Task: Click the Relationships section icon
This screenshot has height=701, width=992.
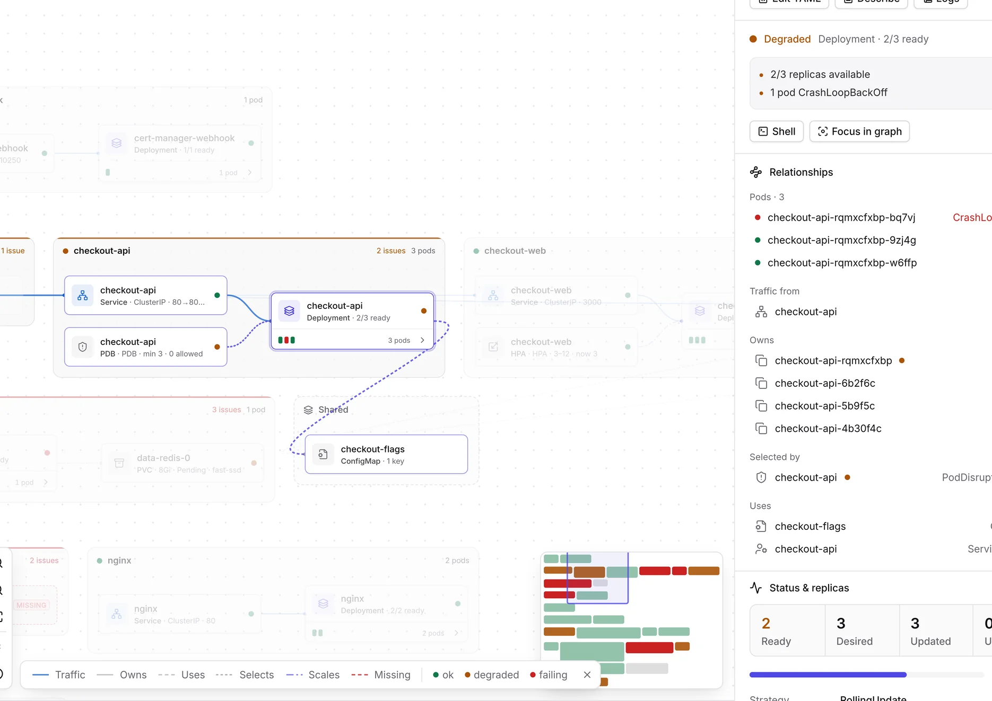Action: click(x=756, y=172)
